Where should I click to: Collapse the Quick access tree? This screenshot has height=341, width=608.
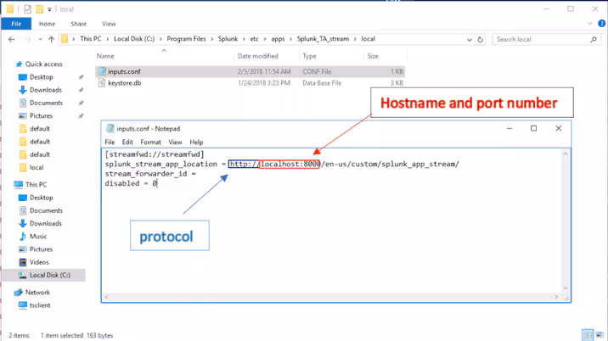[8, 64]
